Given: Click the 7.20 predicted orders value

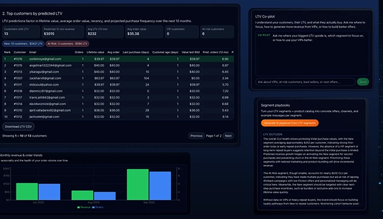Looking at the screenshot, I should pyautogui.click(x=226, y=91).
